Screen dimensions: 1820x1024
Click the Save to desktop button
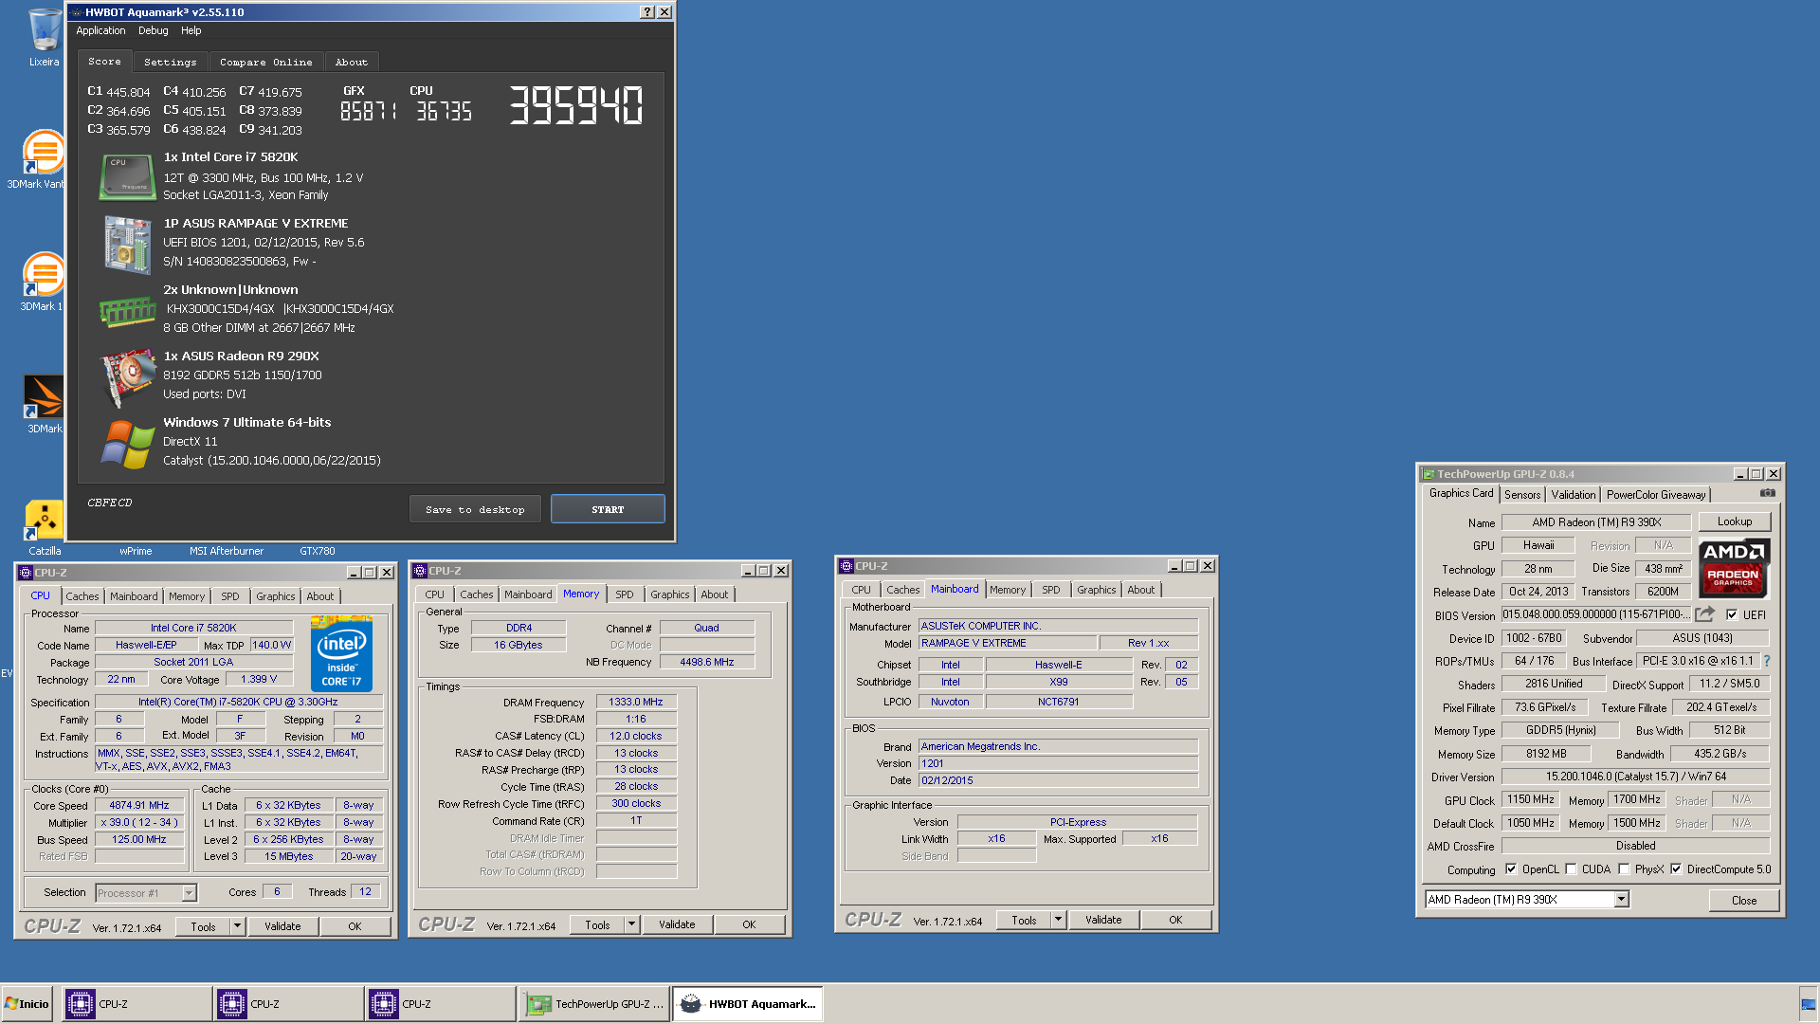pos(475,509)
